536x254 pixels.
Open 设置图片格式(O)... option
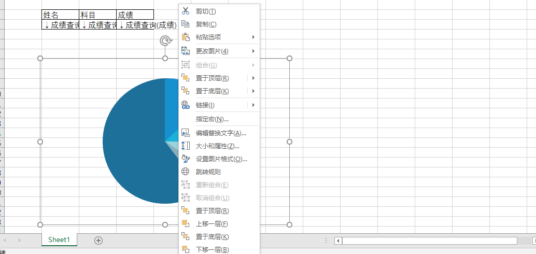221,159
